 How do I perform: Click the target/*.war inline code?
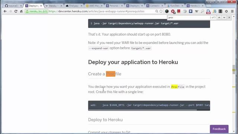(141, 48)
